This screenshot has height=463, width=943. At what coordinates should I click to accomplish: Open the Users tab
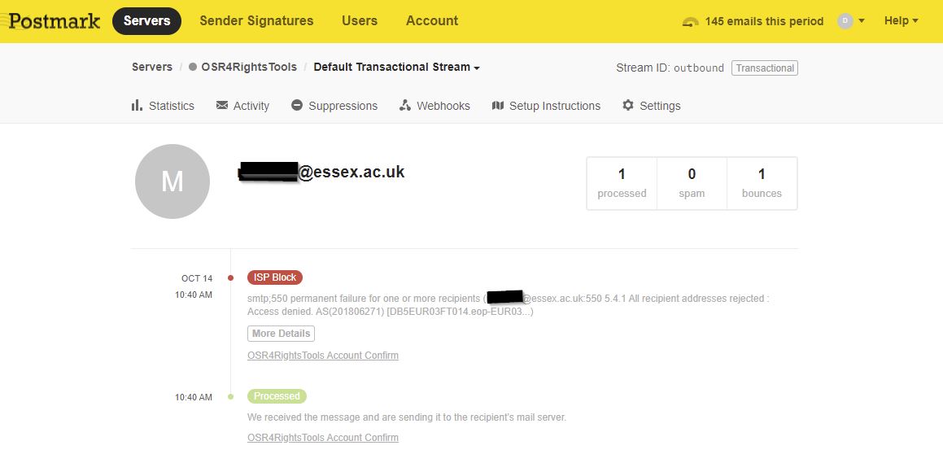tap(360, 21)
